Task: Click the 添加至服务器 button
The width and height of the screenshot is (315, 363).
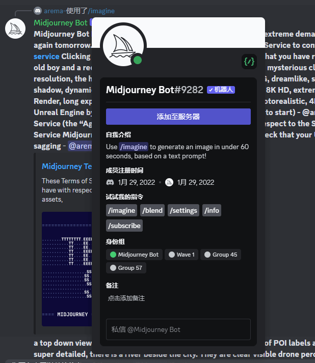Action: [x=178, y=117]
